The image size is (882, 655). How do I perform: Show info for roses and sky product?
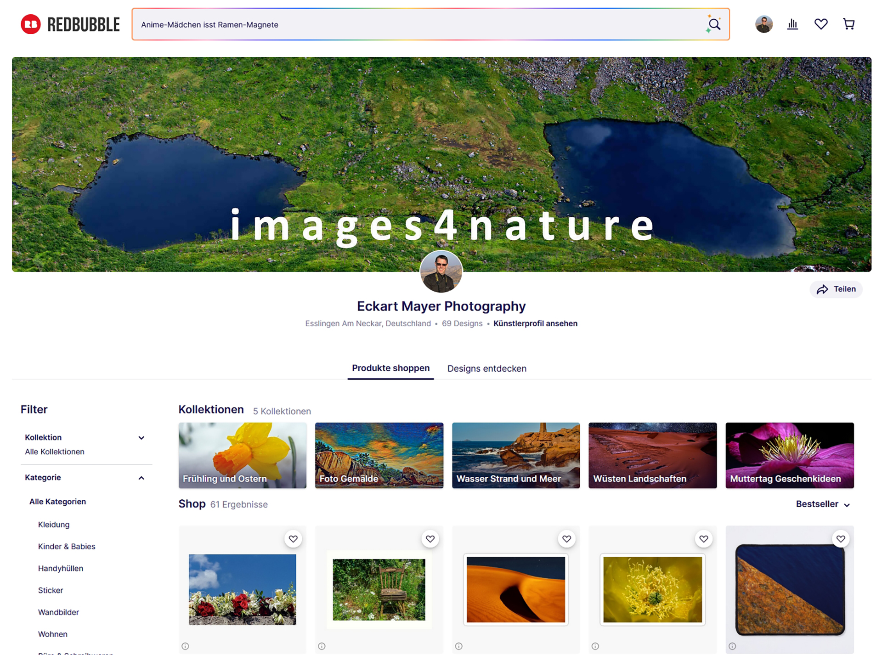[185, 646]
